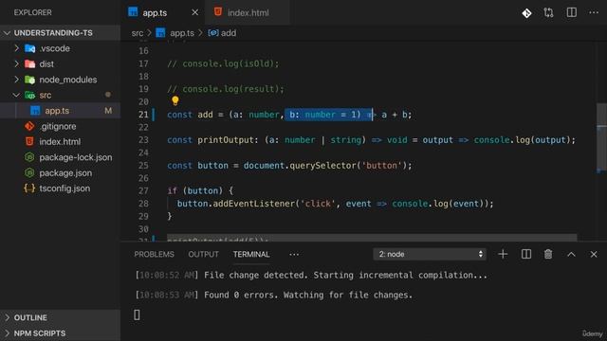Open the source control git icon
The image size is (607, 341).
[526, 13]
